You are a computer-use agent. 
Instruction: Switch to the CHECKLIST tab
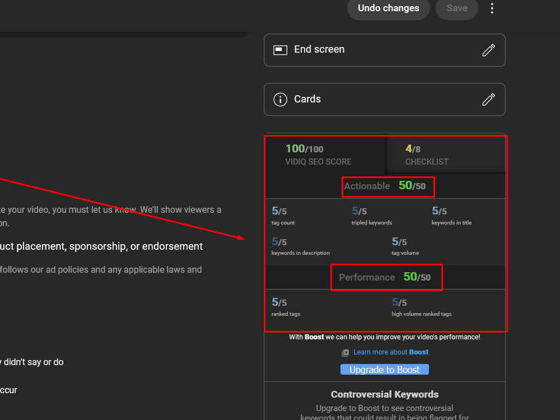point(445,155)
